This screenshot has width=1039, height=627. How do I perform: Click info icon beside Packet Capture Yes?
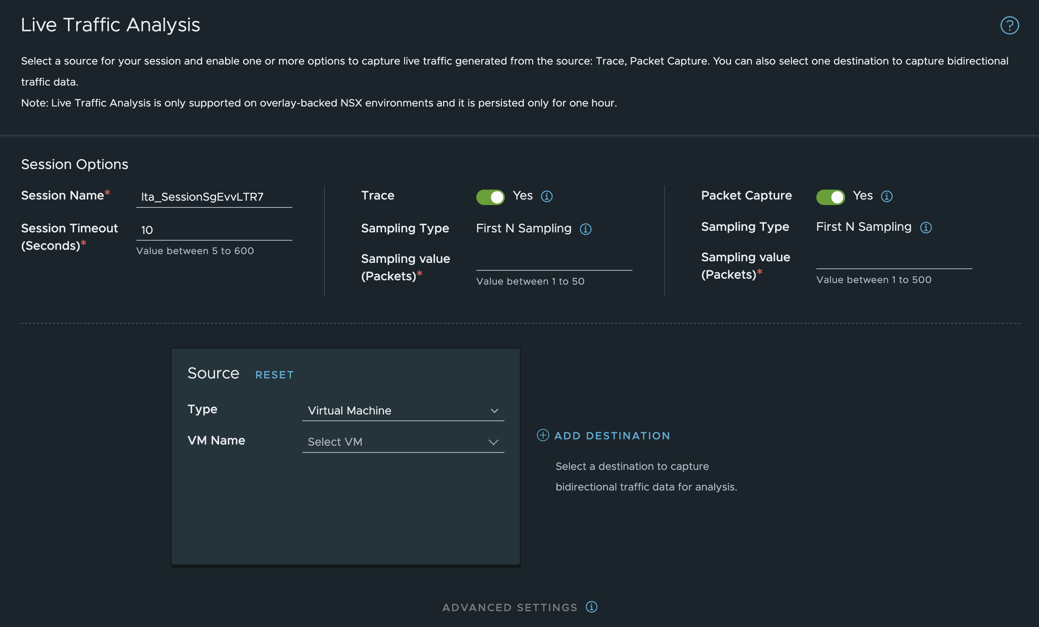pyautogui.click(x=886, y=196)
